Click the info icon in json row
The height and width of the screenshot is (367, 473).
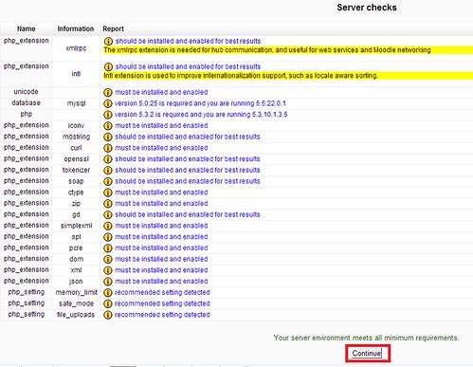(108, 282)
